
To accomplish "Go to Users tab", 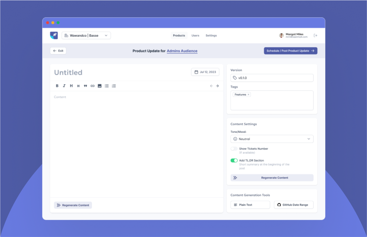I will (195, 35).
